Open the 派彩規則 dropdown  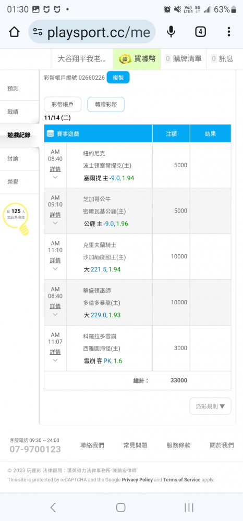(x=210, y=406)
